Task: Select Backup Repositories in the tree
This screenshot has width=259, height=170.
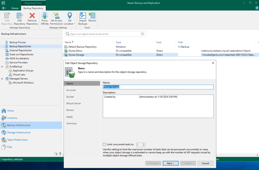Action: point(20,46)
